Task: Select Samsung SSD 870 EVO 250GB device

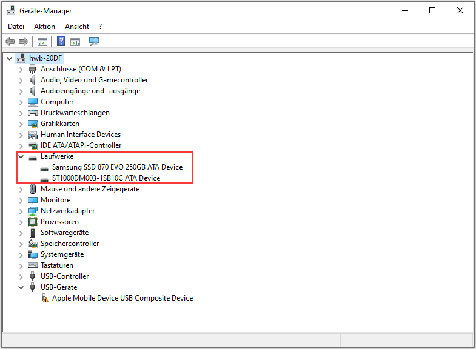Action: (x=116, y=167)
